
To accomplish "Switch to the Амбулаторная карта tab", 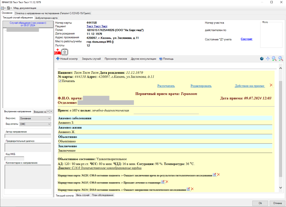I will (46, 18).
